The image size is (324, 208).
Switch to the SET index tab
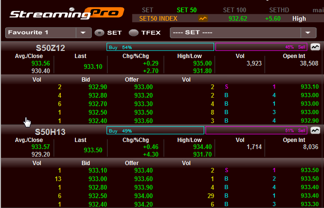coord(148,10)
